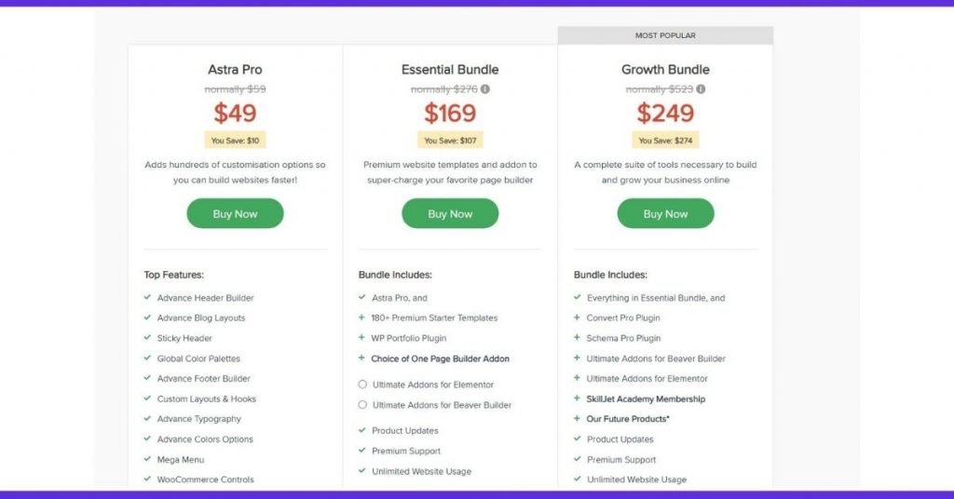
Task: Click the Our Future Products* item
Action: coord(628,419)
